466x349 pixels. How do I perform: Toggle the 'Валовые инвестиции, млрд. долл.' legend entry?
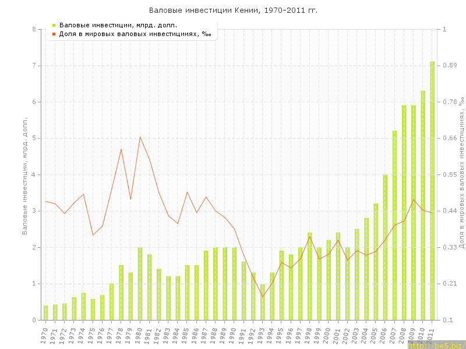[x=118, y=25]
